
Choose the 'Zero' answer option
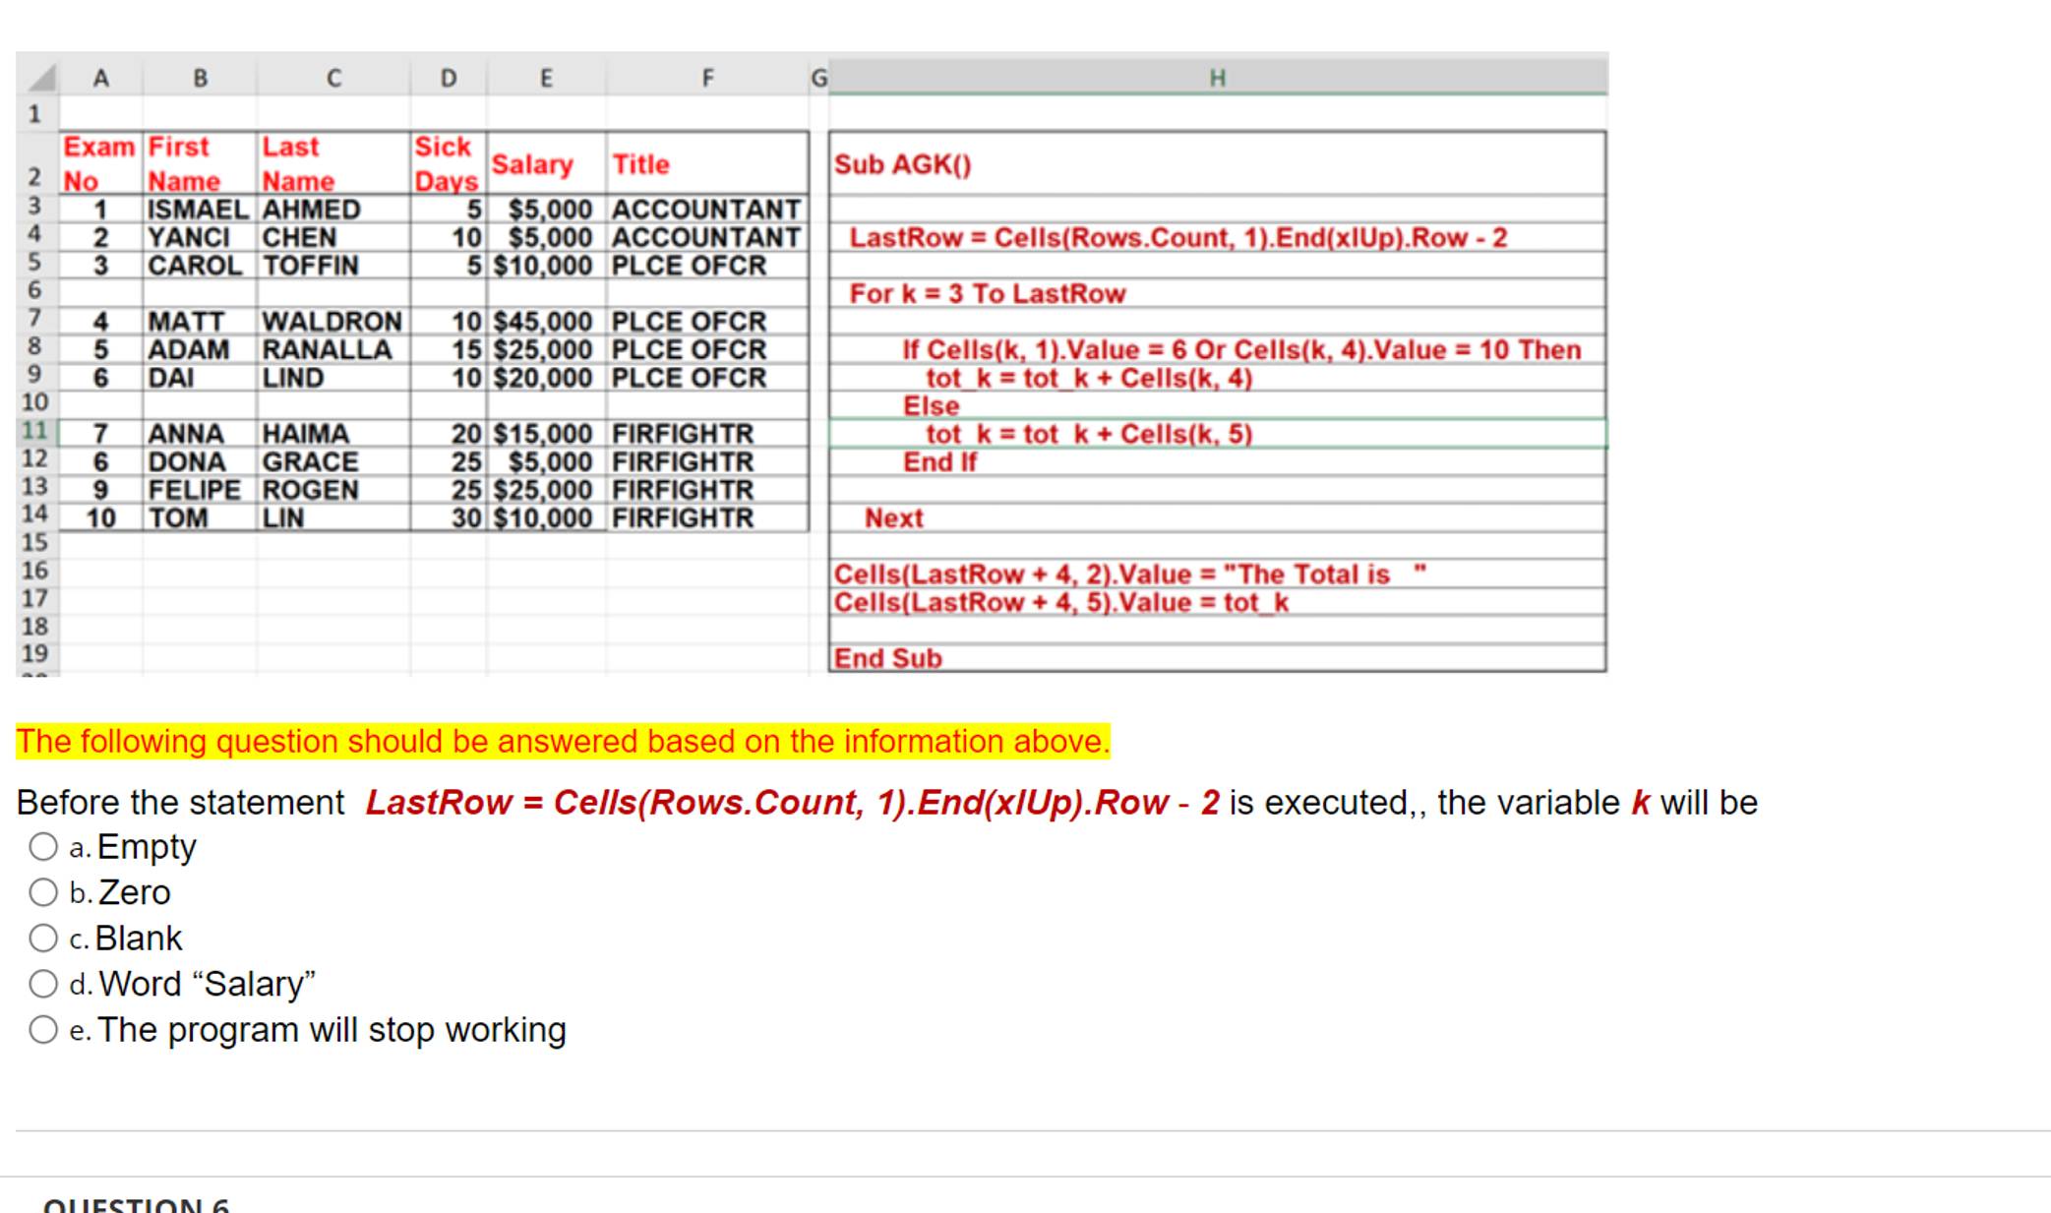[43, 892]
